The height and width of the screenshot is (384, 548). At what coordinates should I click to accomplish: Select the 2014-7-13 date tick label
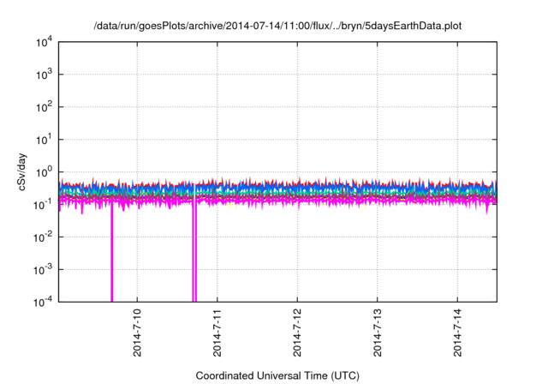click(377, 333)
